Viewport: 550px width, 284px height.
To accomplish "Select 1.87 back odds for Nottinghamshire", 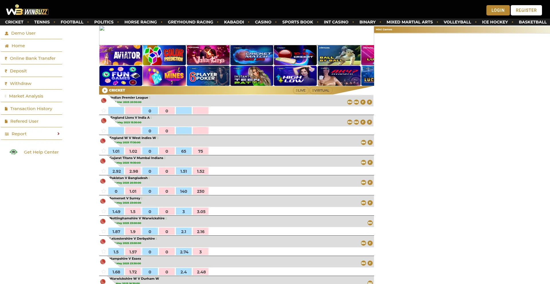I will [x=116, y=232].
